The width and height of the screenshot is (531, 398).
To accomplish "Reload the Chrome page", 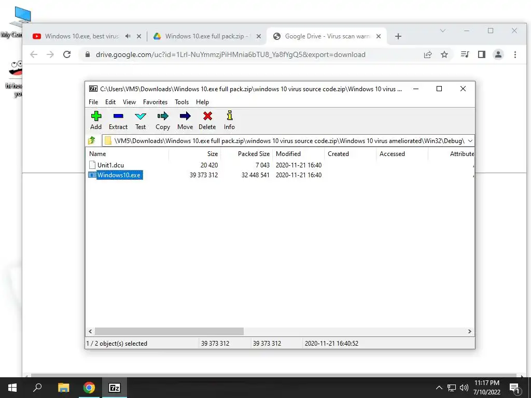I will coord(67,54).
